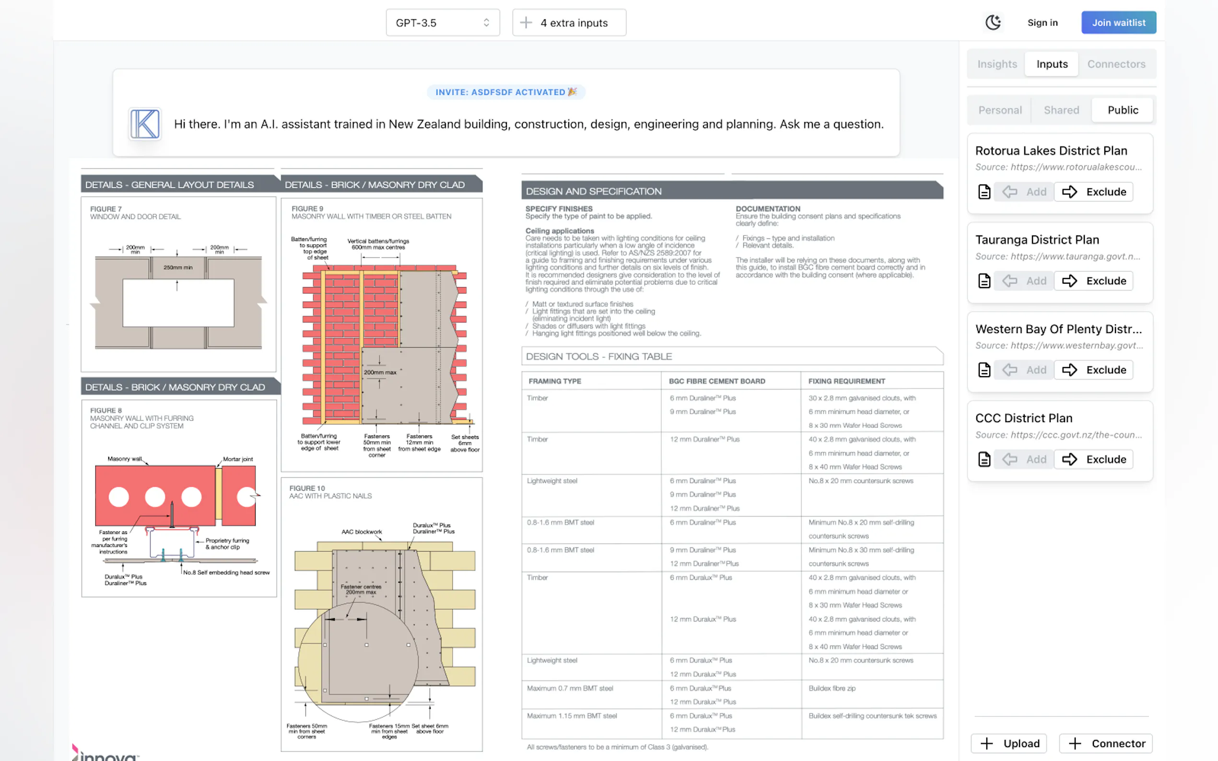Click the assistant K logo avatar
Screen dimensions: 1218x761
point(144,124)
